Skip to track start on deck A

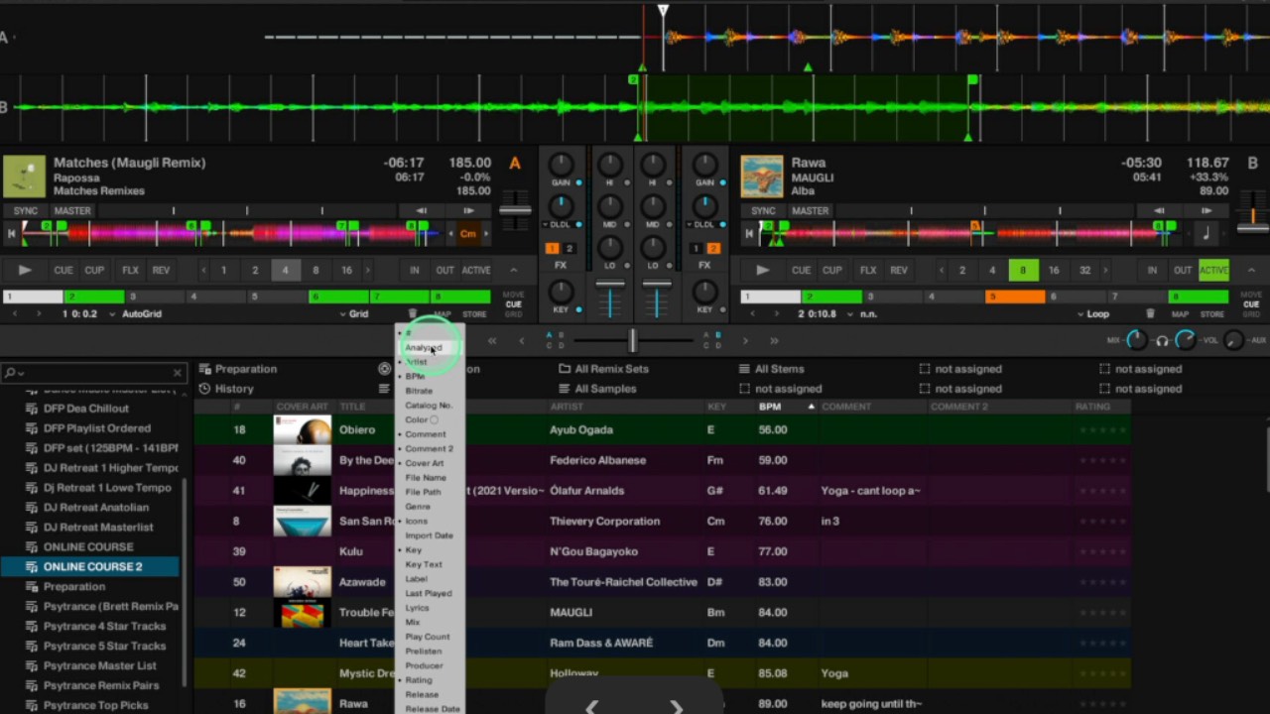[13, 234]
